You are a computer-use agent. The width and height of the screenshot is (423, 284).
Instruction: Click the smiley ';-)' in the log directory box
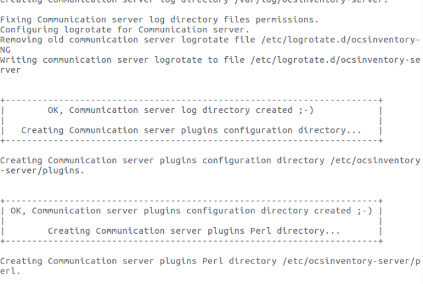[x=306, y=110]
